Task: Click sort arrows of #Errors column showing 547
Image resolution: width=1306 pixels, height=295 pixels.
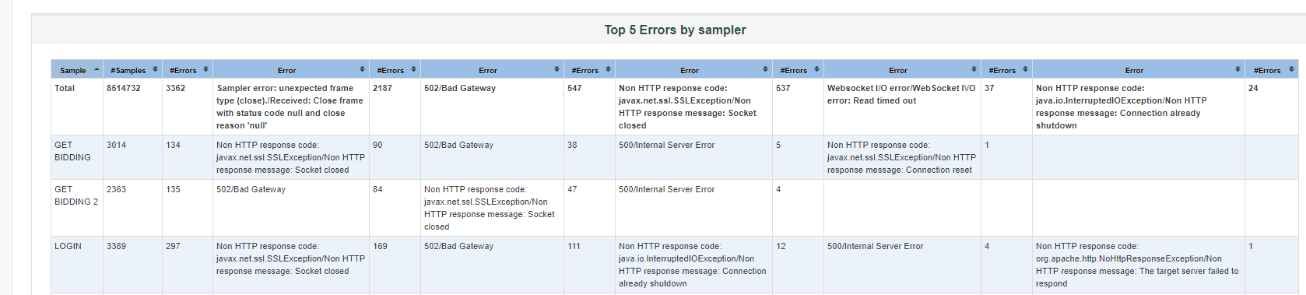Action: pyautogui.click(x=608, y=69)
